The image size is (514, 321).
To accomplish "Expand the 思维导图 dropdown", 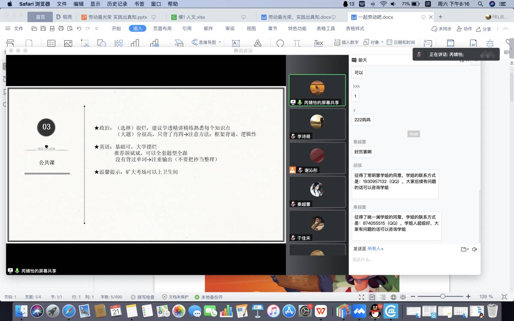I will 220,42.
